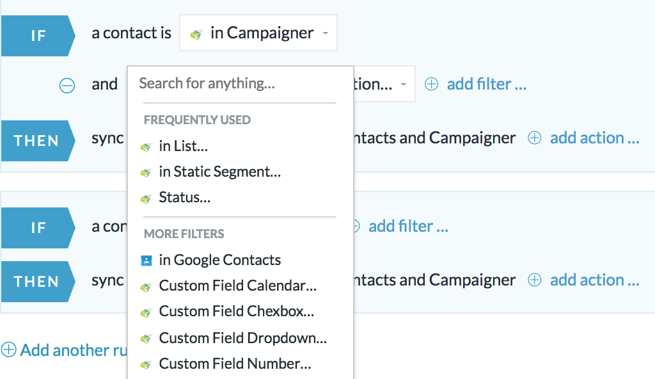The image size is (655, 379).
Task: Click the Google Contacts icon
Action: 146,261
